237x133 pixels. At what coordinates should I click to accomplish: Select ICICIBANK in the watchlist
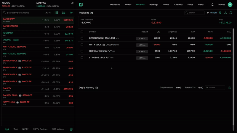(38, 34)
